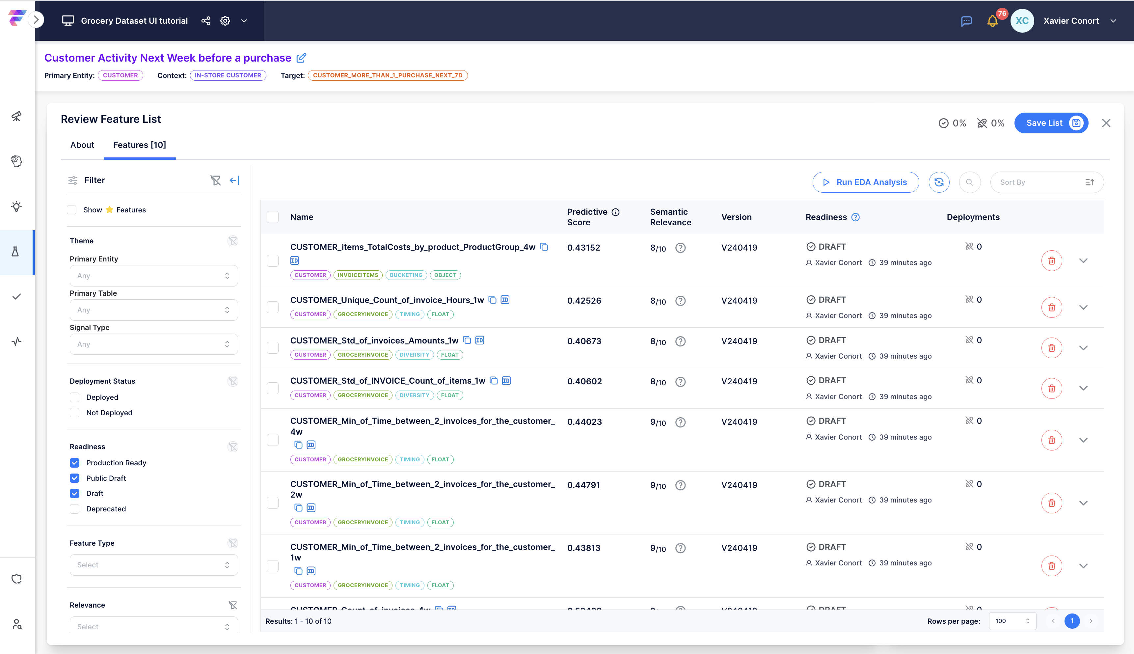Go to page 1 in pagination
The width and height of the screenshot is (1134, 654).
pos(1072,621)
